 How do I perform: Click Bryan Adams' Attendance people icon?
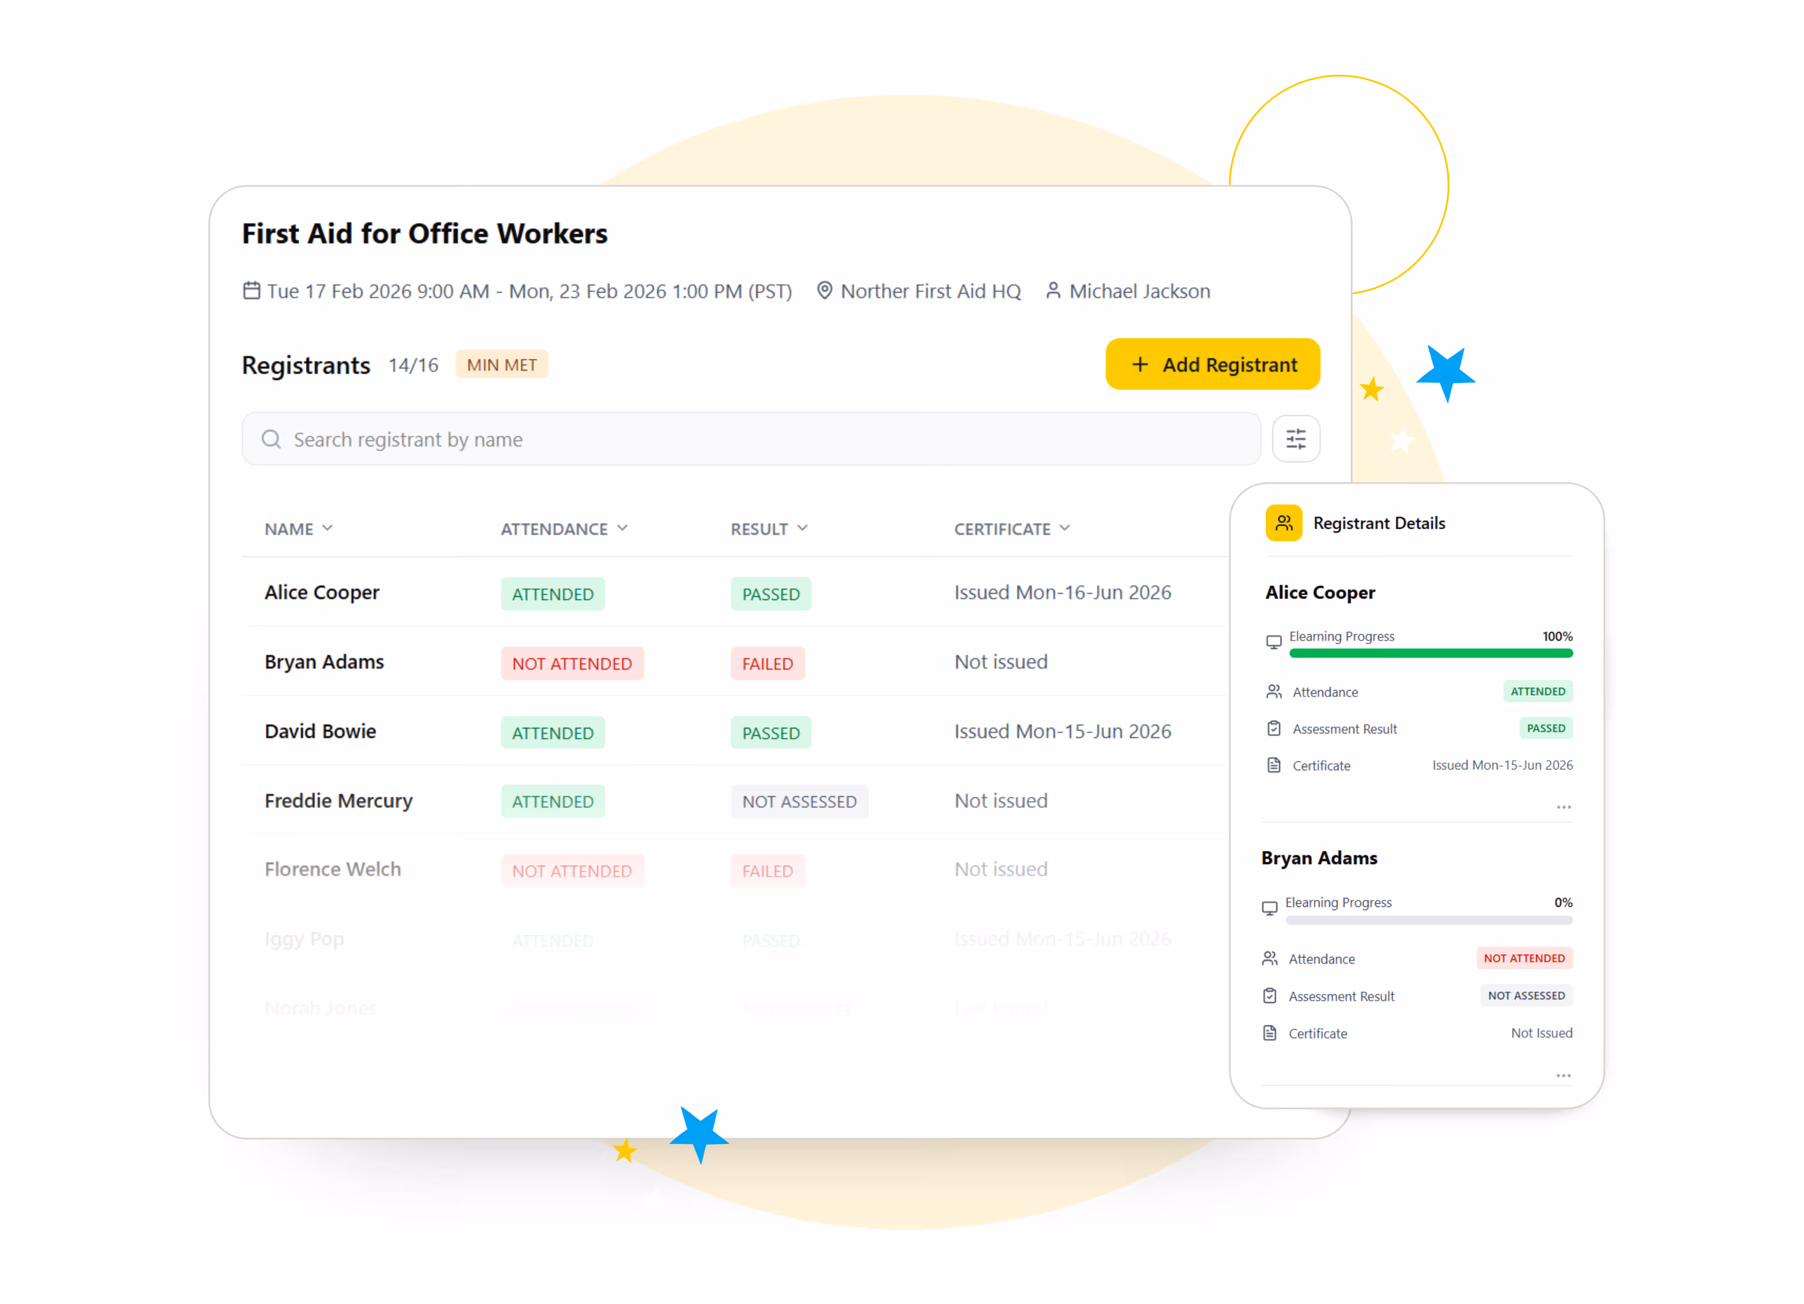(1270, 958)
